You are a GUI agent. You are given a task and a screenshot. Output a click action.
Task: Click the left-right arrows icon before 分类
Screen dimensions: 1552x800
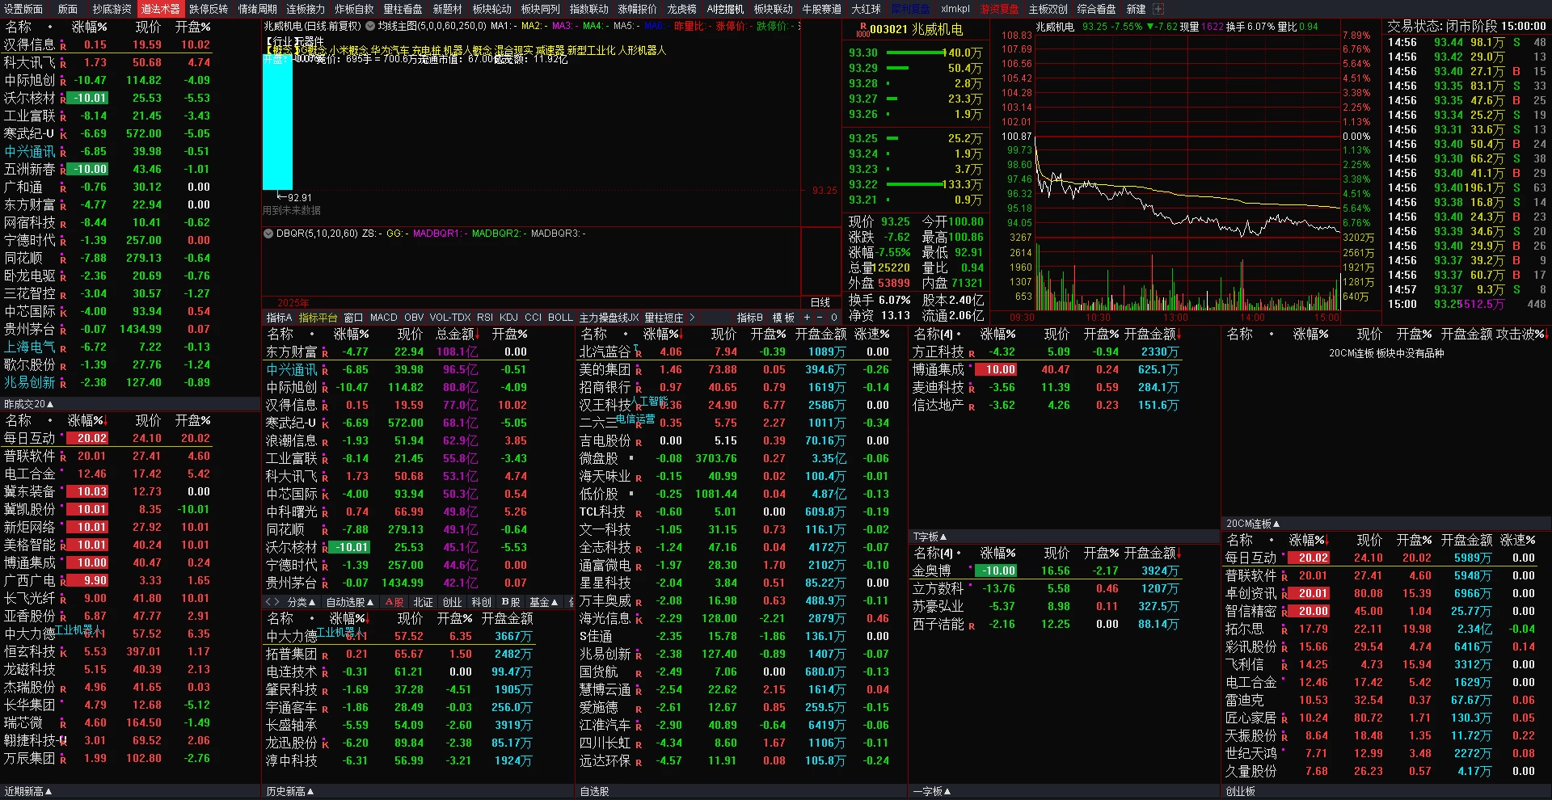coord(272,602)
